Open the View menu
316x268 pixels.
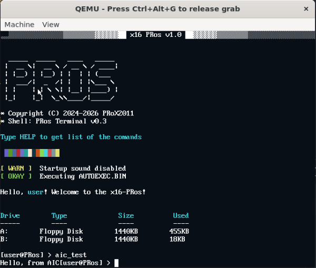pos(51,25)
